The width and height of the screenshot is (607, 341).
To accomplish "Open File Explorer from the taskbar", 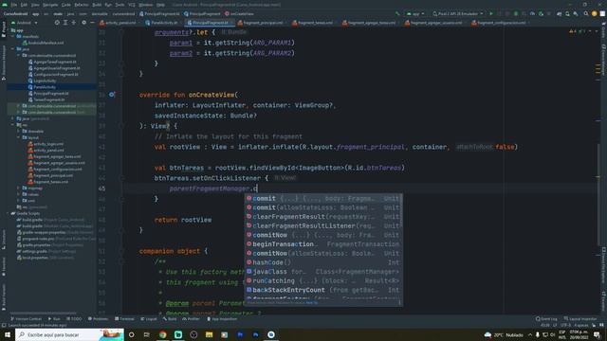I will [x=209, y=334].
